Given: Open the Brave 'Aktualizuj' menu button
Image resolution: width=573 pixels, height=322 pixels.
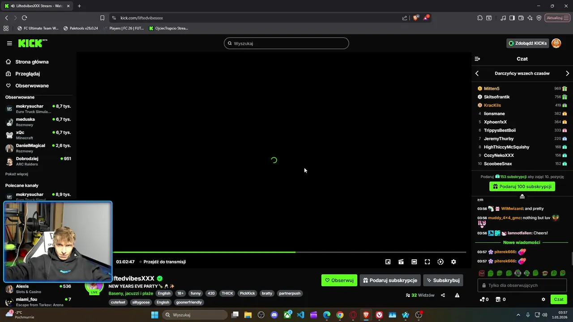Looking at the screenshot, I should click(x=557, y=18).
